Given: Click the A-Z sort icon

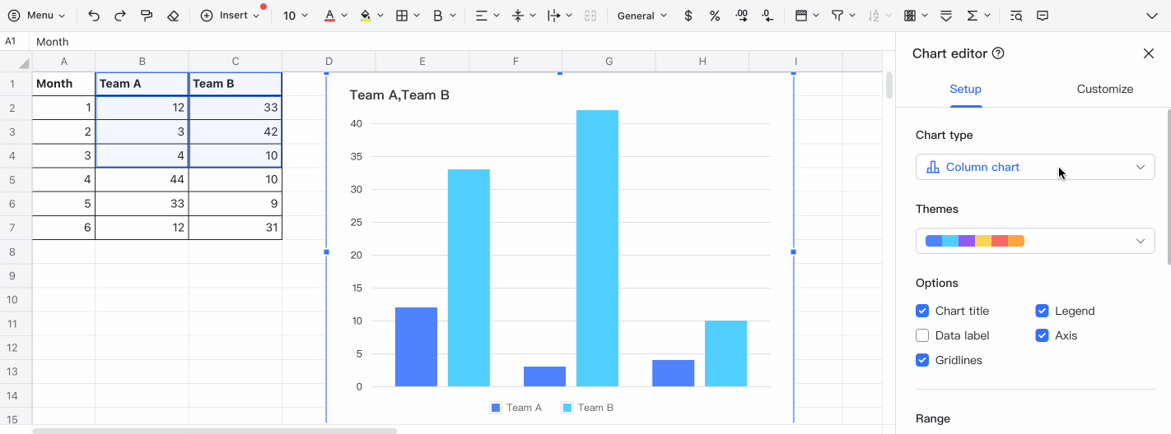Looking at the screenshot, I should (873, 16).
